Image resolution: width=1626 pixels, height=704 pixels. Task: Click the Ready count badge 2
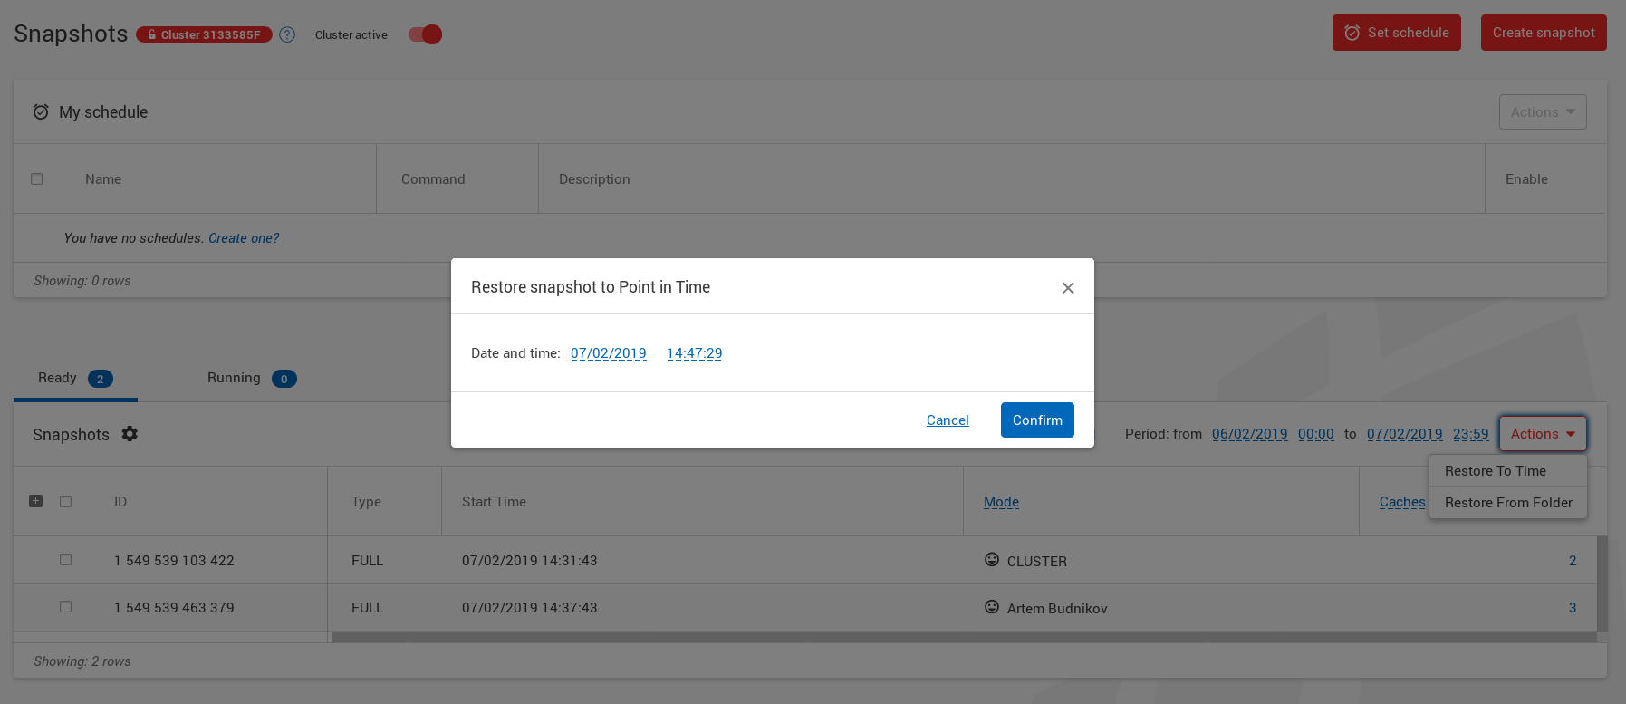[101, 379]
